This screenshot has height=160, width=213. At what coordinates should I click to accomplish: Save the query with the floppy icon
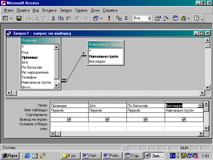point(19,18)
